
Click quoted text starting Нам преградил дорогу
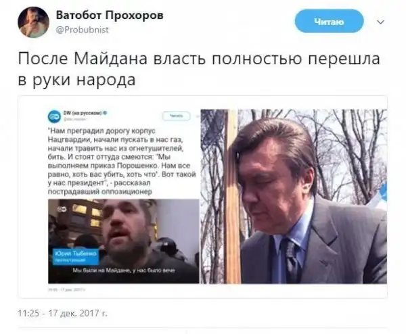click(122, 161)
